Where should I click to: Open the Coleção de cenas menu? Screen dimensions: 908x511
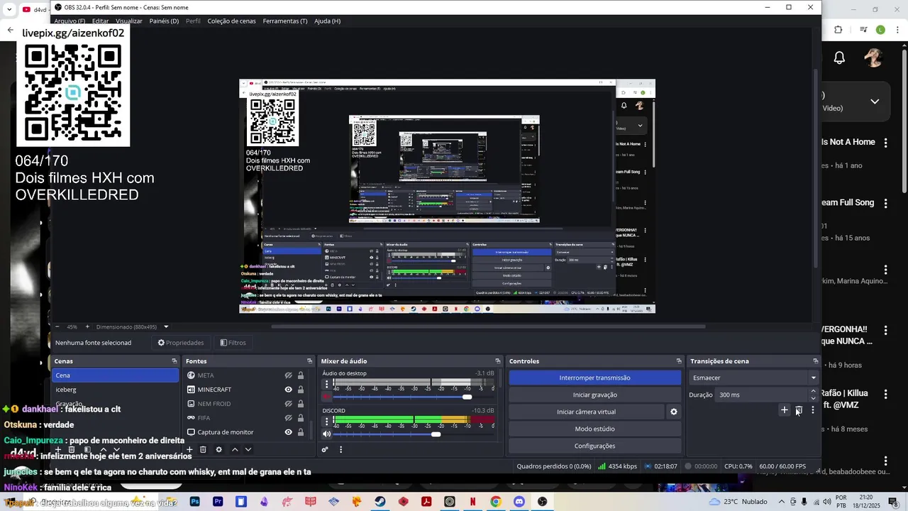click(x=231, y=21)
